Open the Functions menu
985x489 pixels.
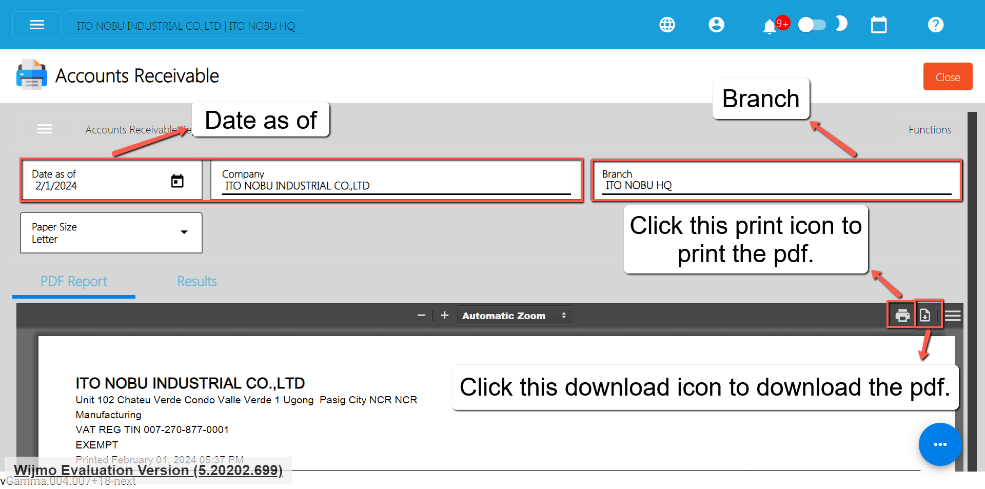coord(930,130)
